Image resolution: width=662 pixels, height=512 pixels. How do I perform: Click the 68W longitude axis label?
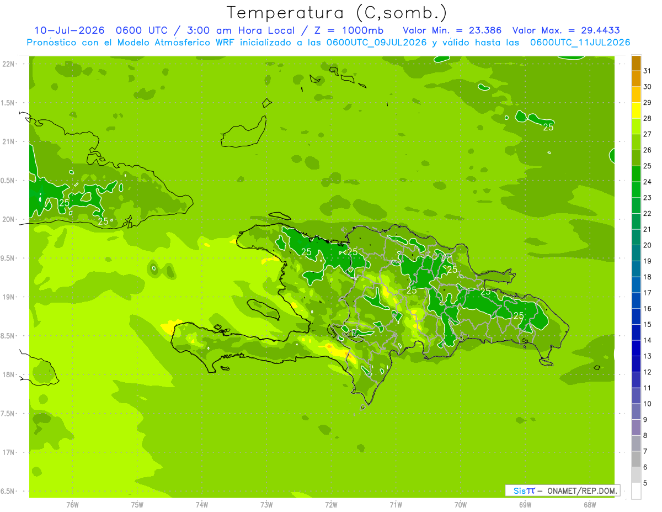coord(590,504)
